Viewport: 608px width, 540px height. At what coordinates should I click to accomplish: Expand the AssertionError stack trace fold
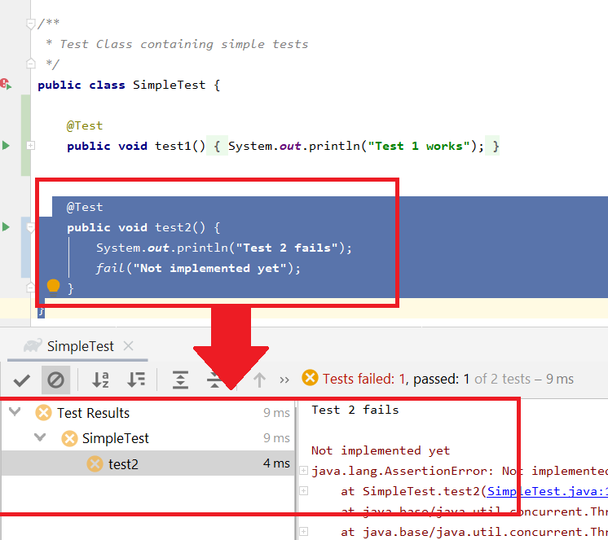tap(303, 470)
